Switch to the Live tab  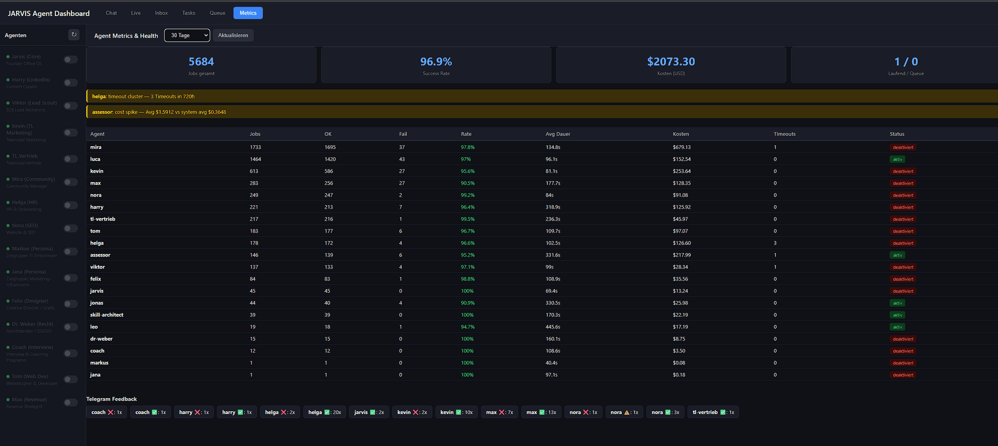click(136, 13)
